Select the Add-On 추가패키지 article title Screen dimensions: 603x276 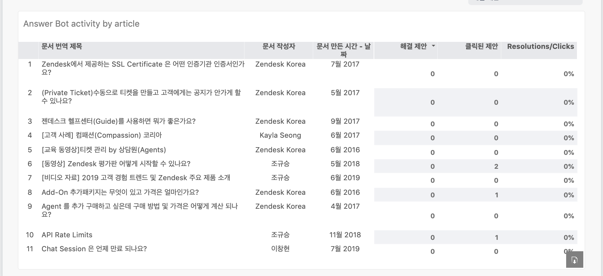click(x=120, y=192)
